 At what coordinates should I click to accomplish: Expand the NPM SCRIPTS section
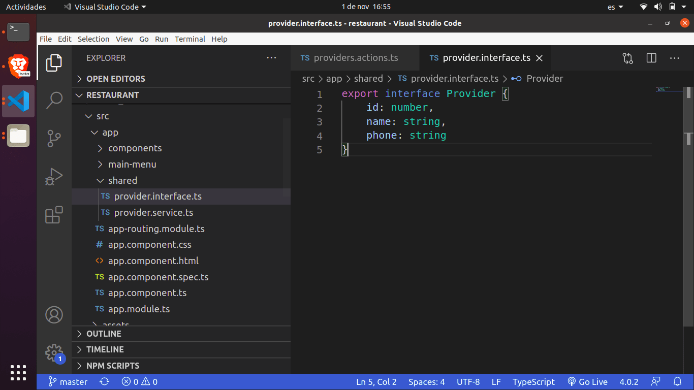[x=112, y=366]
